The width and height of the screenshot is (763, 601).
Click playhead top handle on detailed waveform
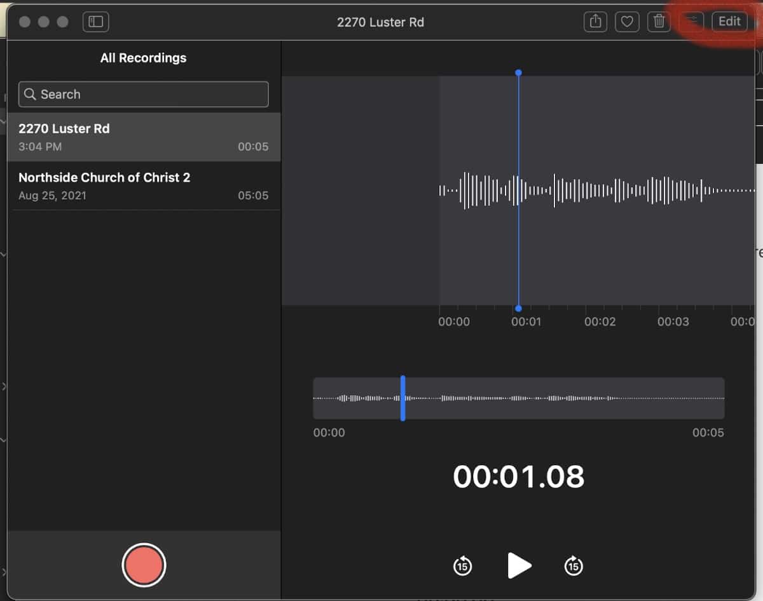pyautogui.click(x=519, y=73)
